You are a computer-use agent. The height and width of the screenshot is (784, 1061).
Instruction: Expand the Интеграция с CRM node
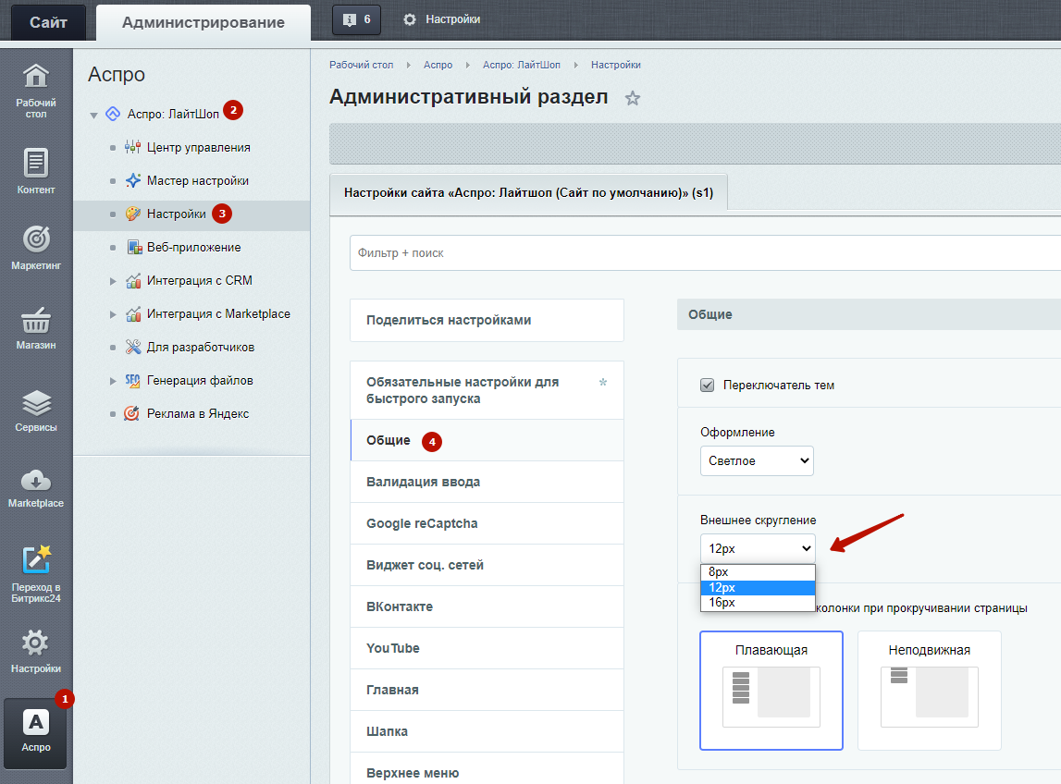click(113, 281)
